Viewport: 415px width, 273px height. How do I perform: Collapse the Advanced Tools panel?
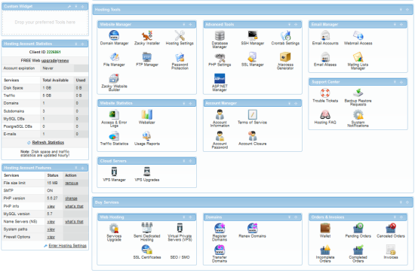coord(289,25)
